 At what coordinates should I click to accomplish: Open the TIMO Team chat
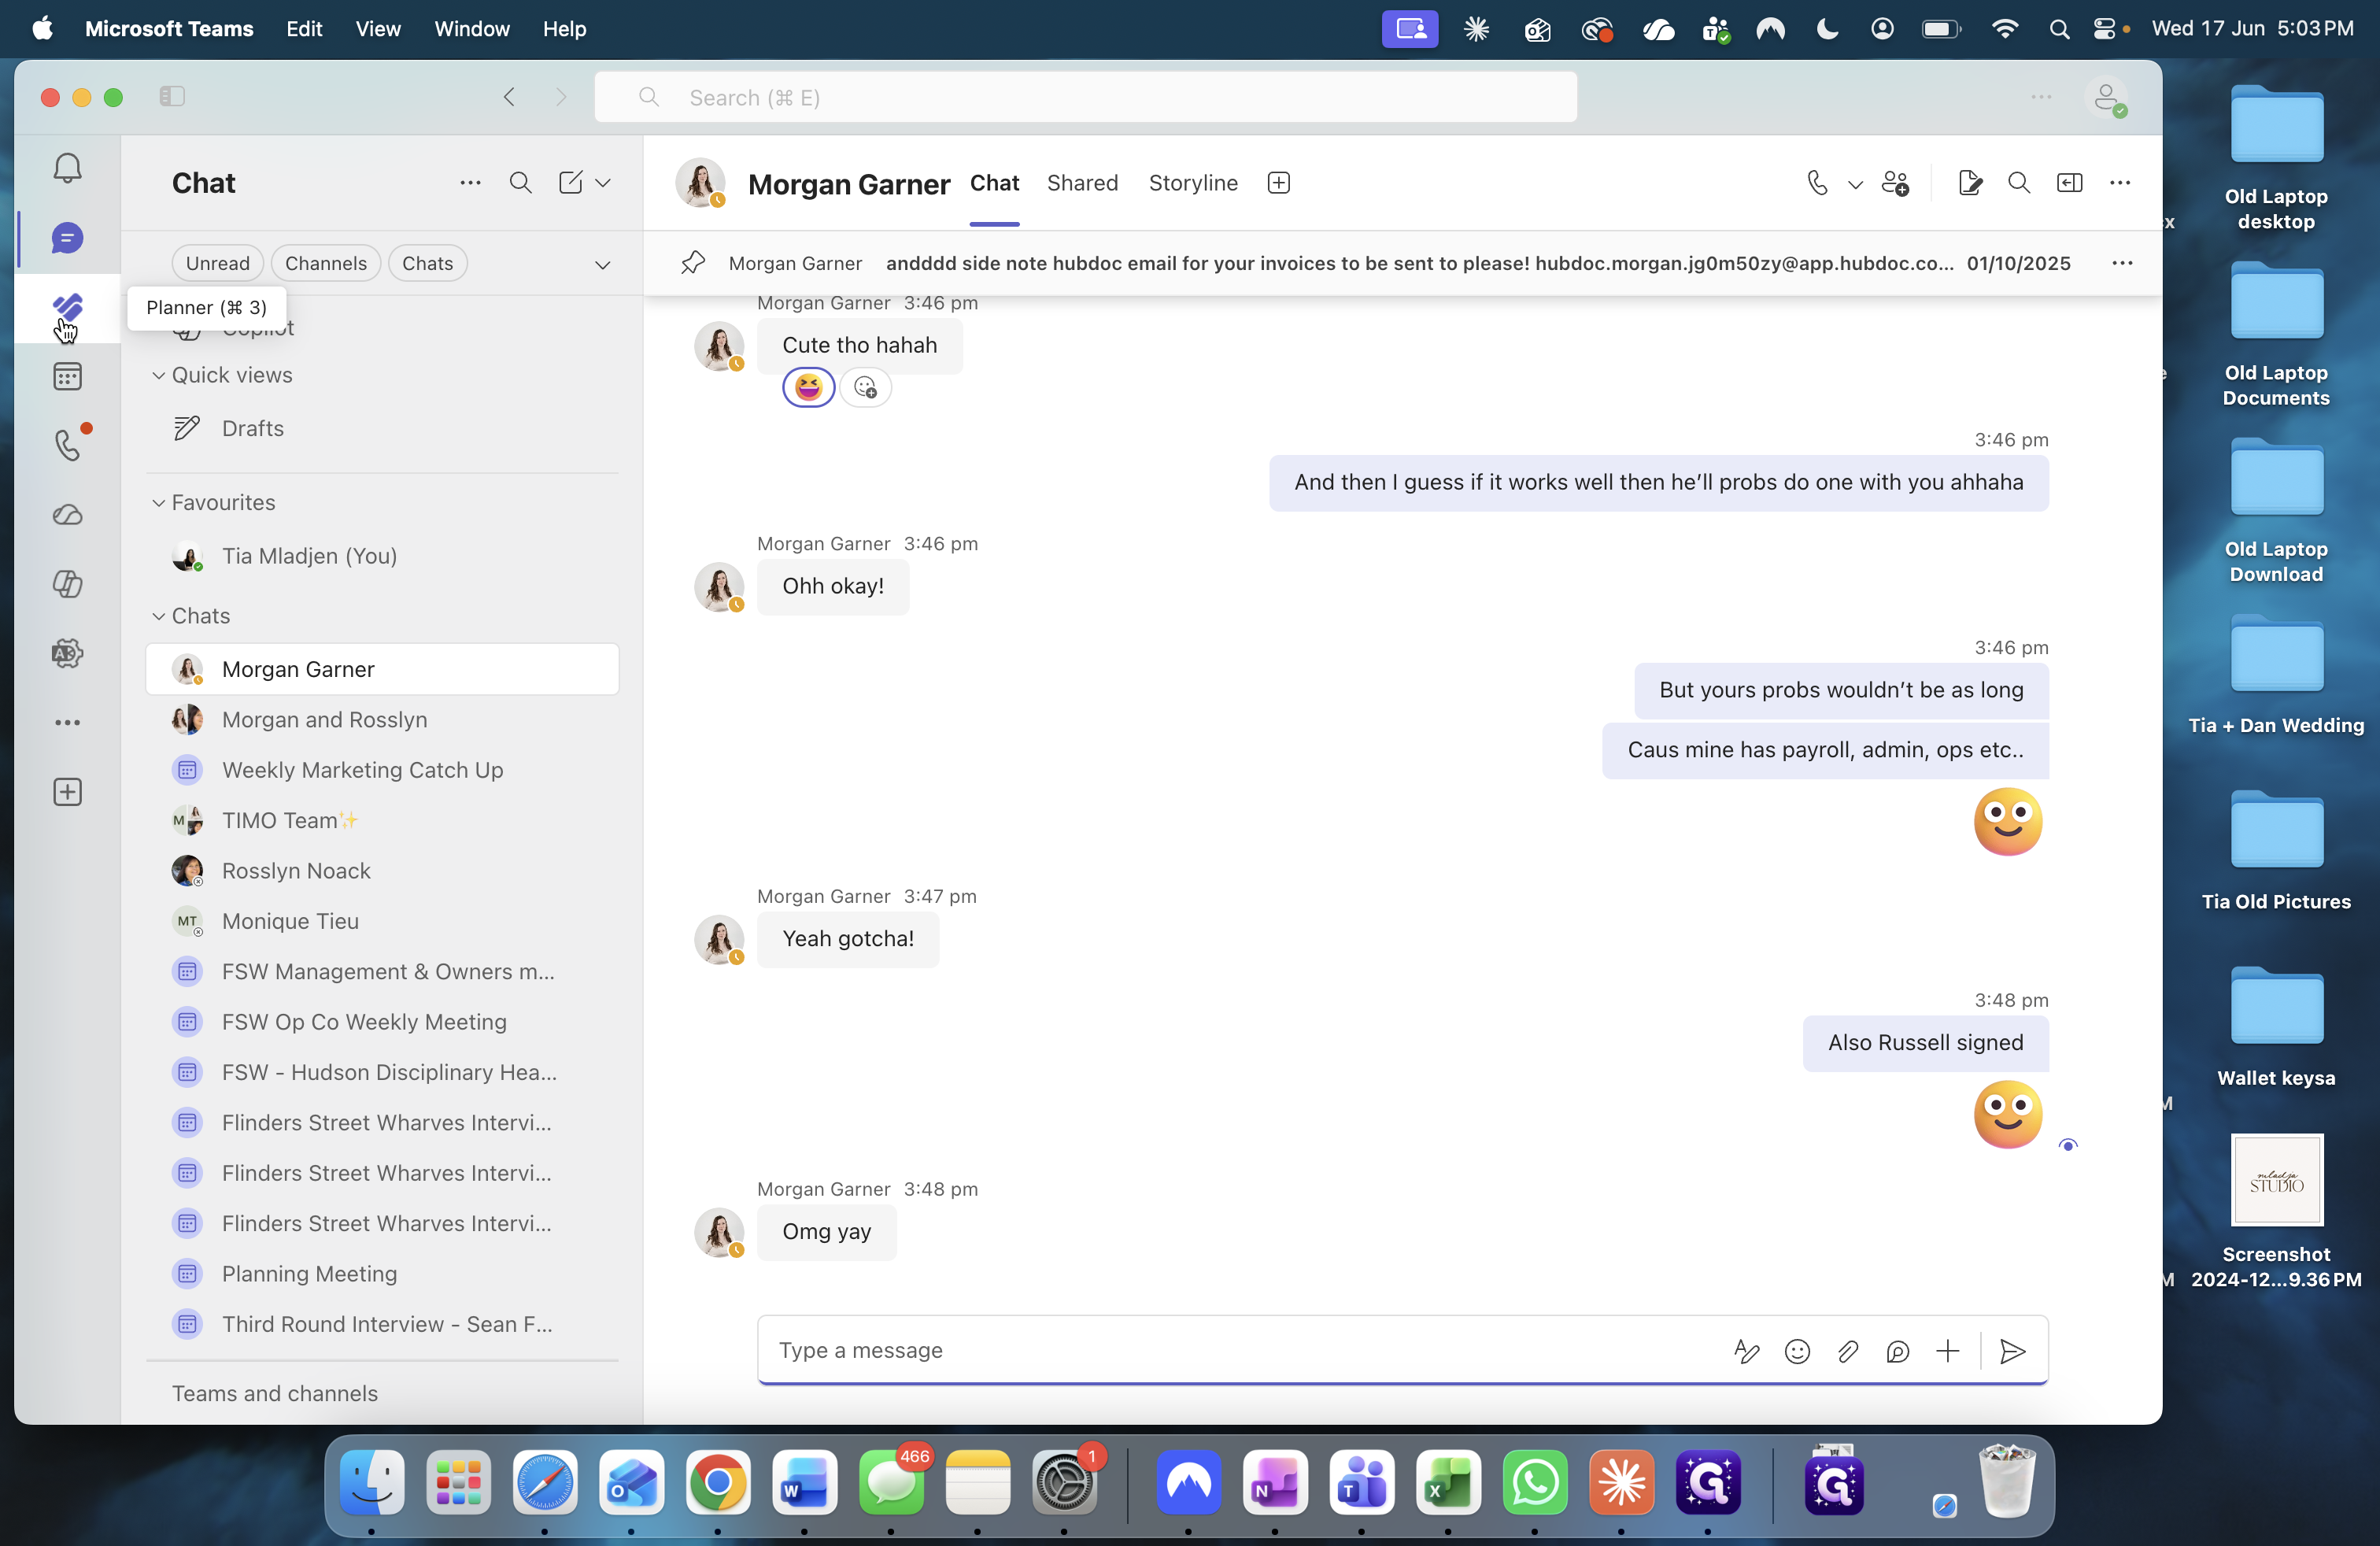(x=382, y=820)
